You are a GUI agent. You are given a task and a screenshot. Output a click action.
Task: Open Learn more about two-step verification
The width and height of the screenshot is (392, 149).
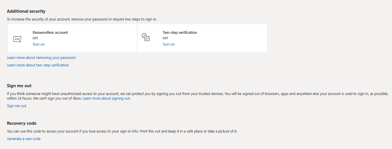pyautogui.click(x=38, y=65)
